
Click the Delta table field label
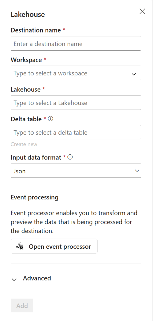pos(26,119)
